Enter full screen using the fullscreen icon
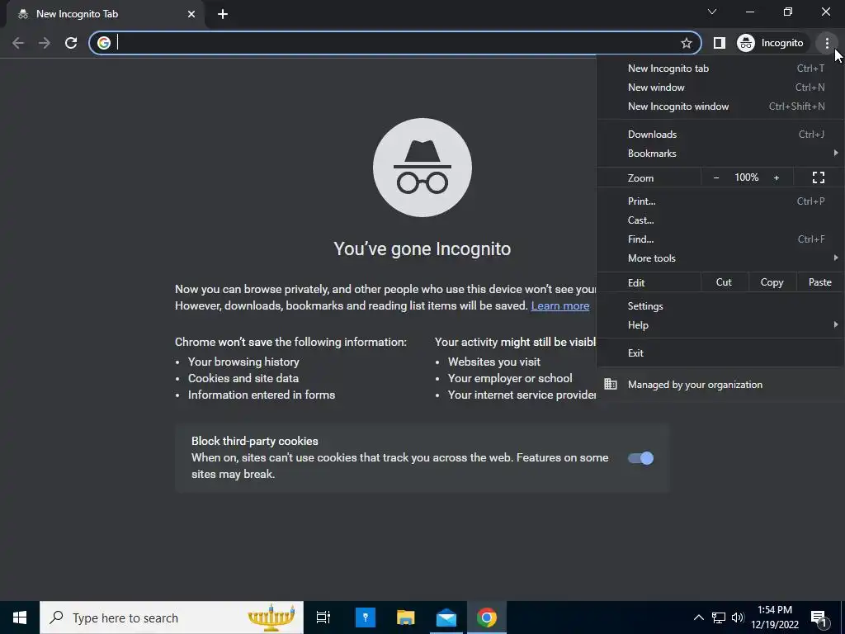 [x=819, y=177]
